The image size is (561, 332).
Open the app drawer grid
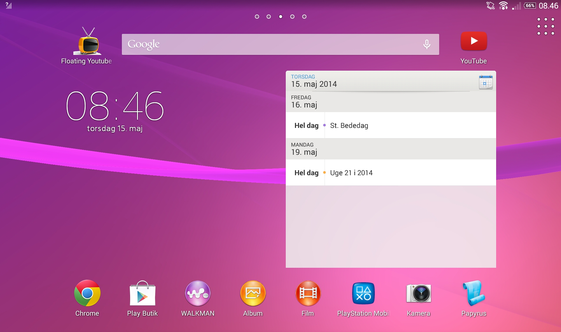546,26
